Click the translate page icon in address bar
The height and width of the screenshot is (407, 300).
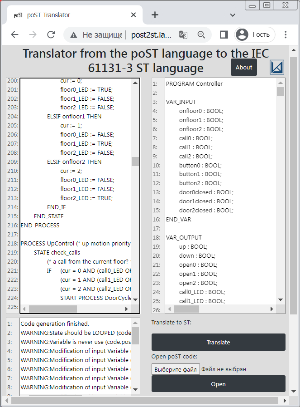point(183,34)
